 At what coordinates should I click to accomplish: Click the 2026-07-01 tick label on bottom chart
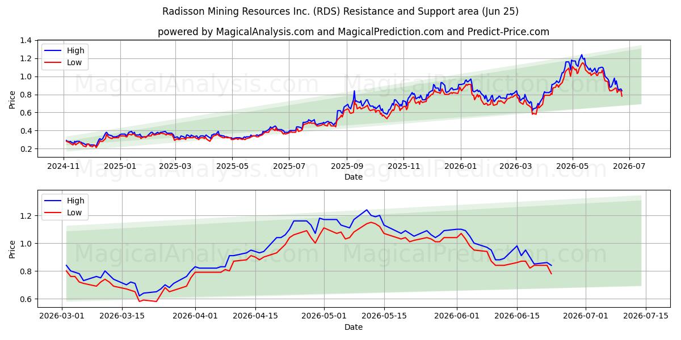point(586,317)
